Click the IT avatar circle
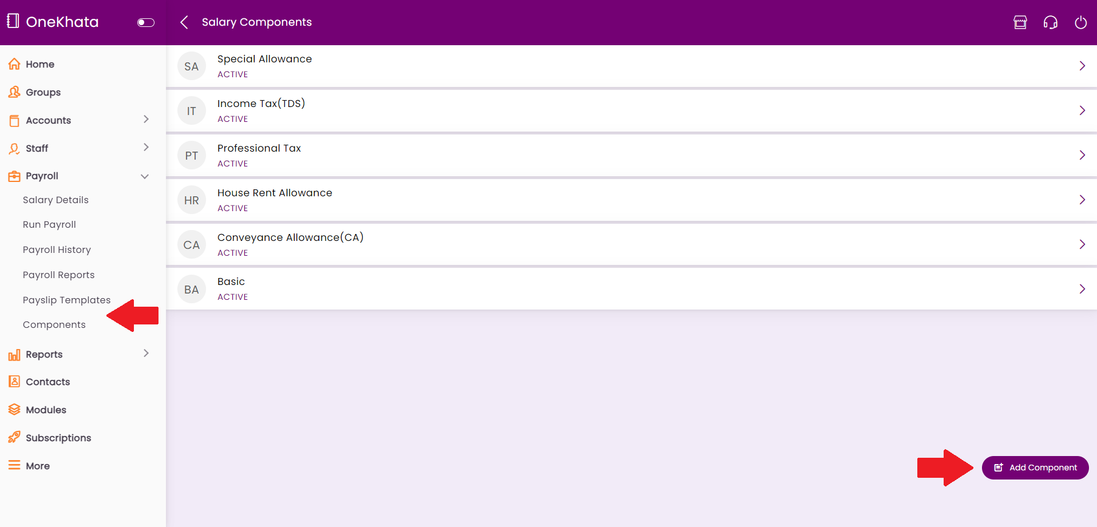1097x527 pixels. pos(192,111)
